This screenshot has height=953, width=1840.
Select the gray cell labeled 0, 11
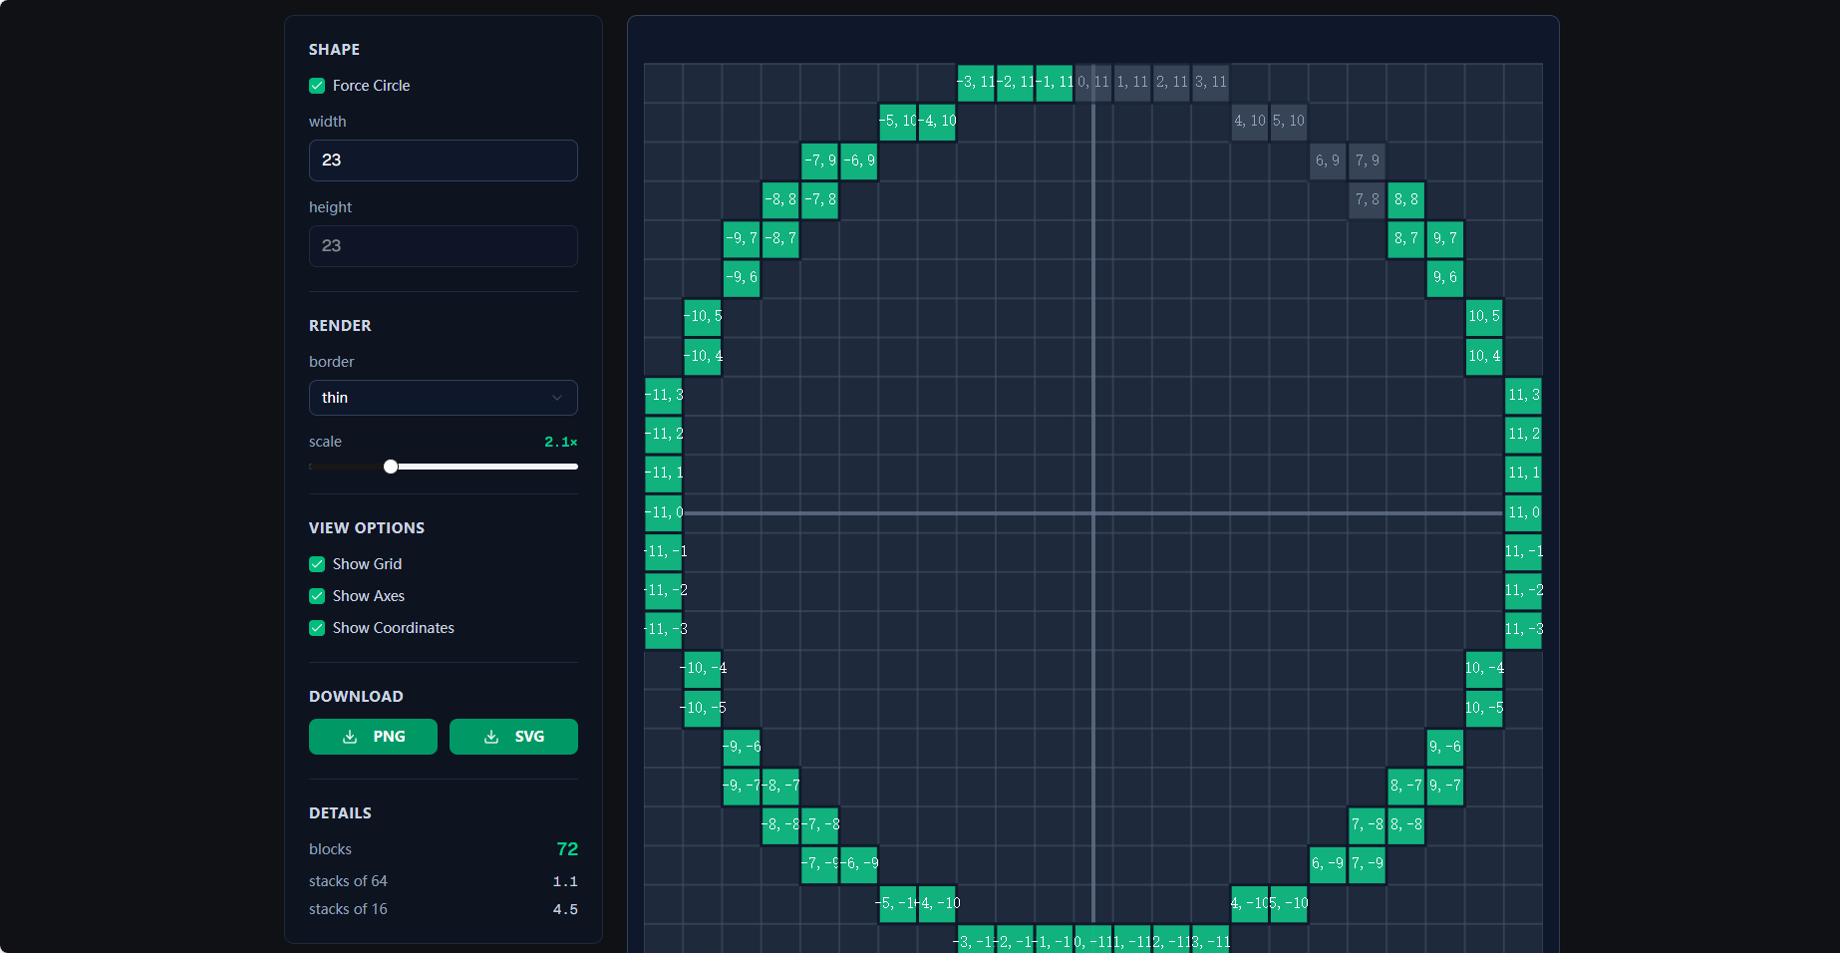tap(1093, 83)
